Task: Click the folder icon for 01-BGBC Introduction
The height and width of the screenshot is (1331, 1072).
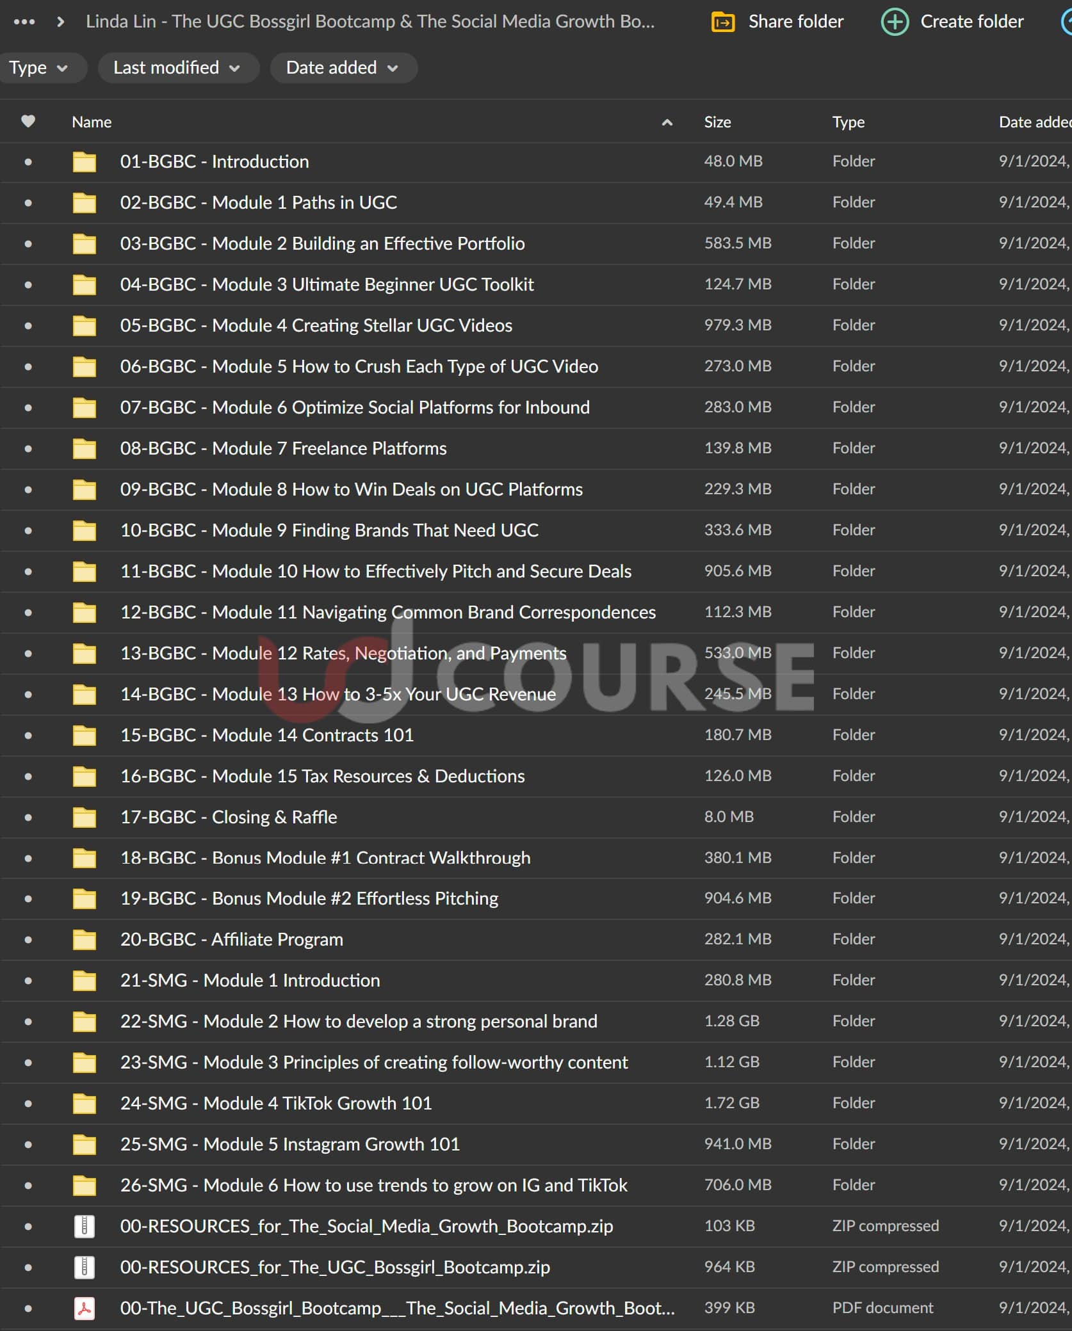Action: coord(85,162)
